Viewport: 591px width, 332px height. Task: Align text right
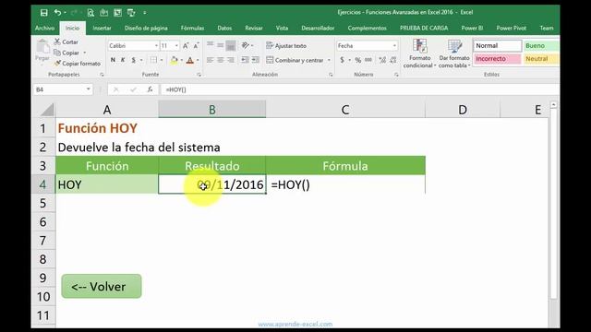tap(231, 60)
